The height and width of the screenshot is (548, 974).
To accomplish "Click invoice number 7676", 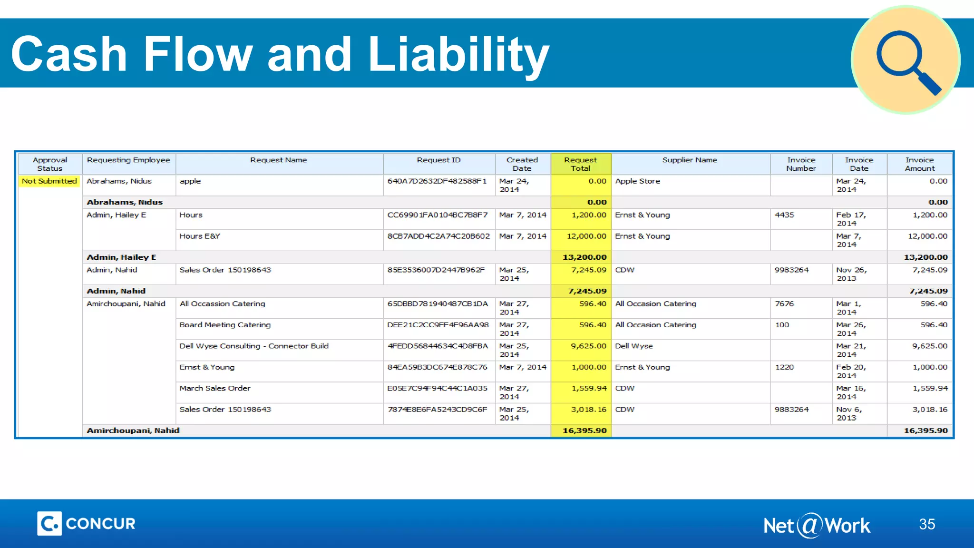I will click(x=784, y=303).
